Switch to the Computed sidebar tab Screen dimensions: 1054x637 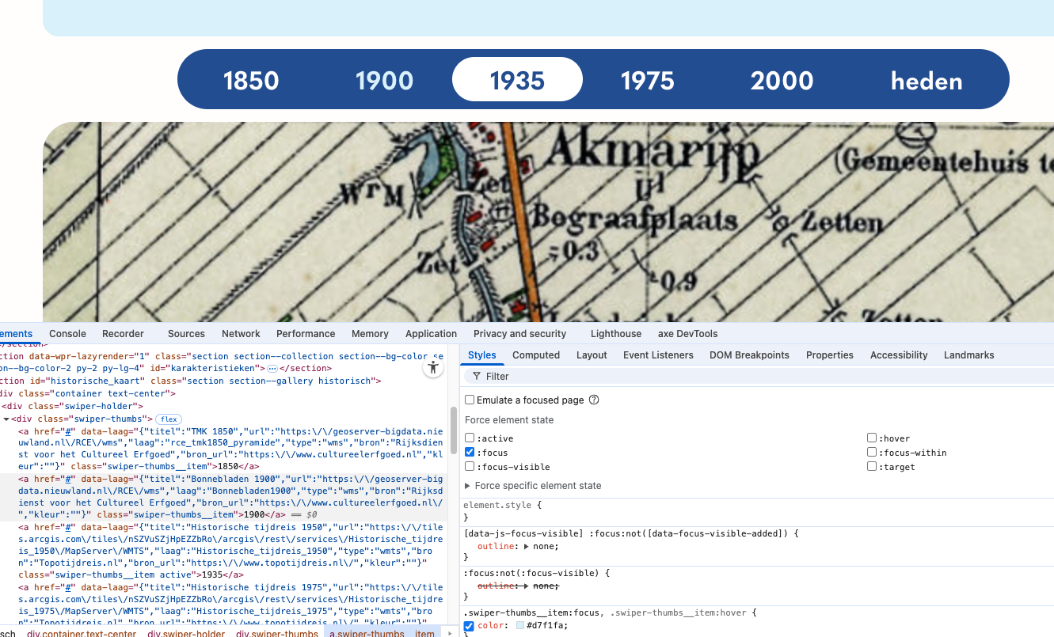(x=535, y=355)
